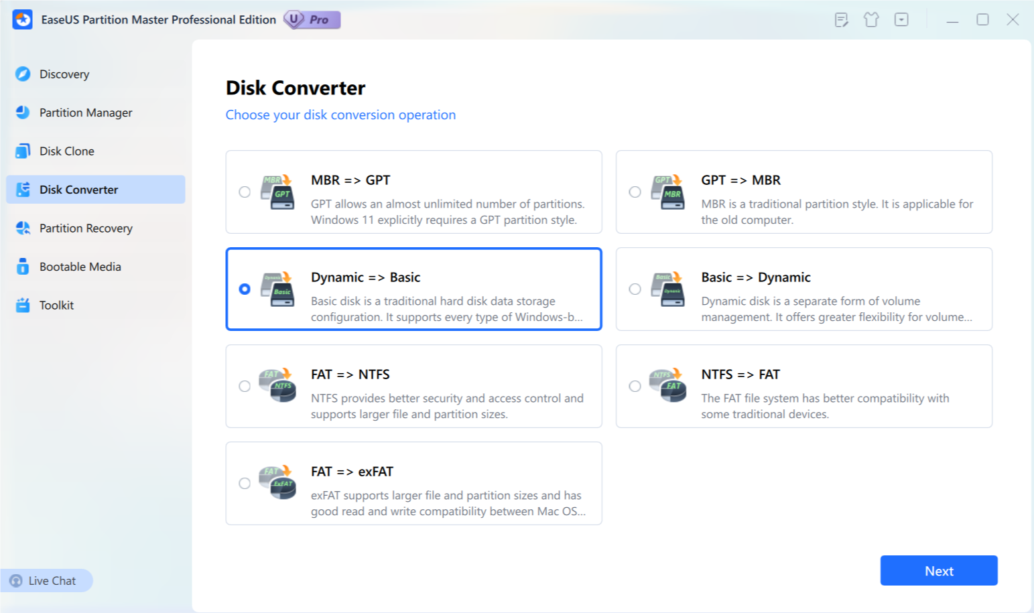This screenshot has width=1034, height=613.
Task: Select the FAT => NTFS radio button
Action: [x=245, y=386]
